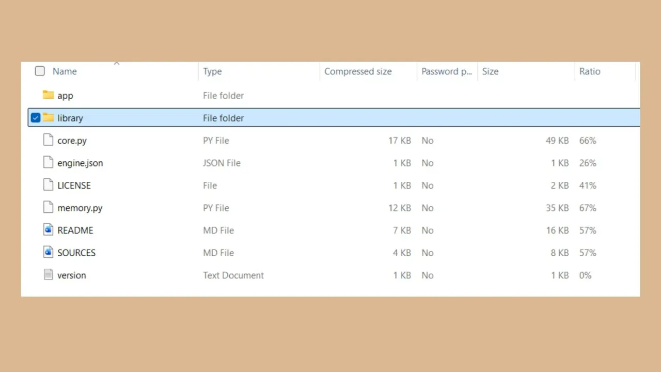The height and width of the screenshot is (372, 661).
Task: Toggle the select-all checkbox in header
Action: (x=40, y=71)
